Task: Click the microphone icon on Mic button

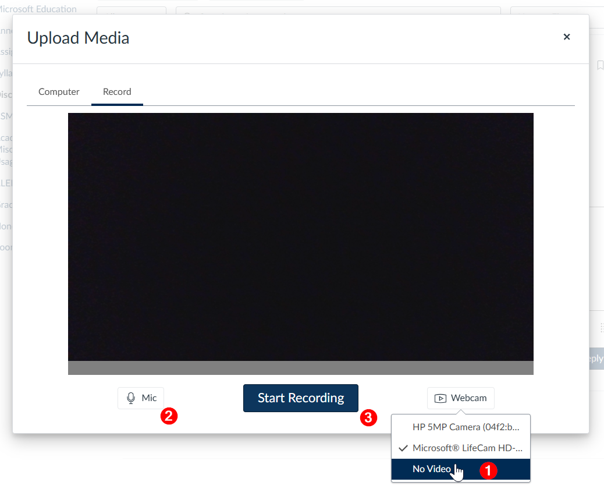Action: click(131, 398)
